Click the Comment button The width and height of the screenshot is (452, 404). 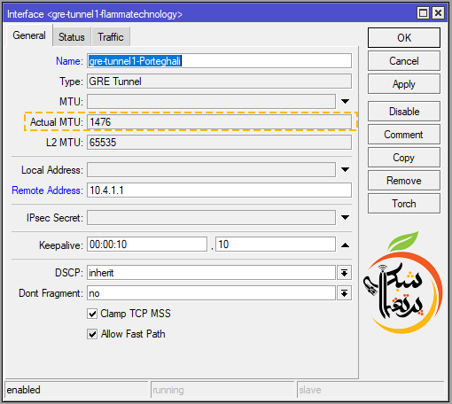point(404,135)
